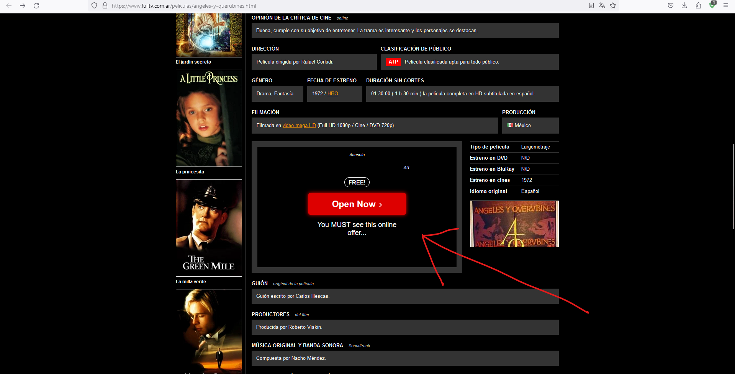Click the HBO link
The width and height of the screenshot is (735, 374).
coord(332,94)
